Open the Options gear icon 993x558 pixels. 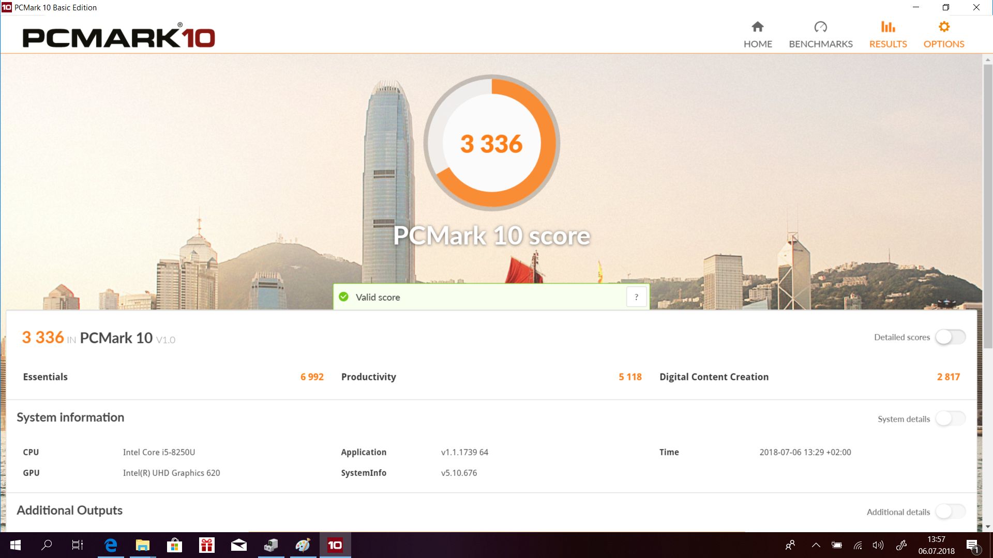coord(944,27)
